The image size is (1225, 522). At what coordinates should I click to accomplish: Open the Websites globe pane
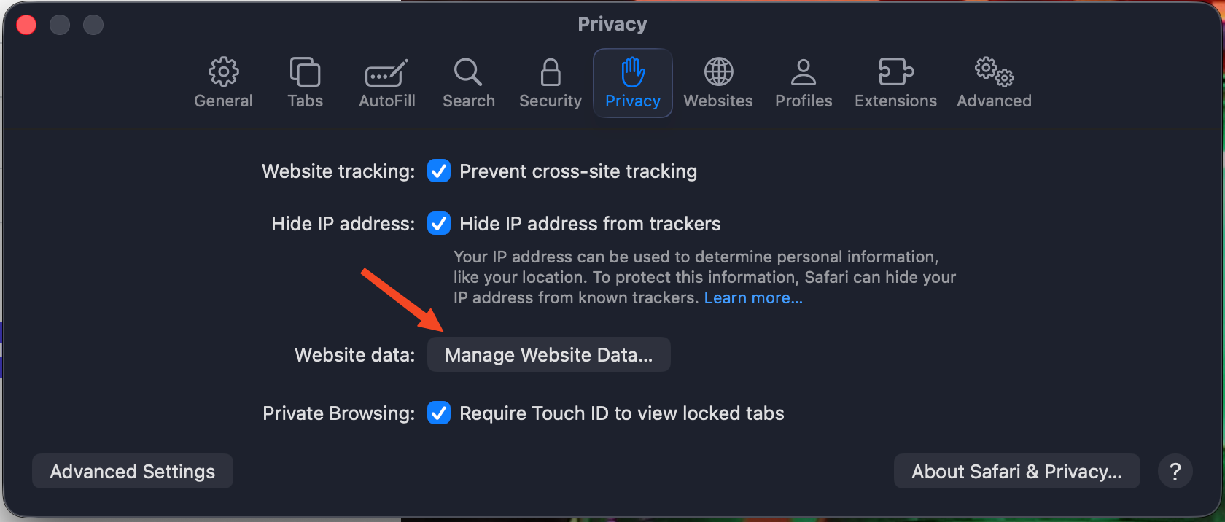point(718,72)
